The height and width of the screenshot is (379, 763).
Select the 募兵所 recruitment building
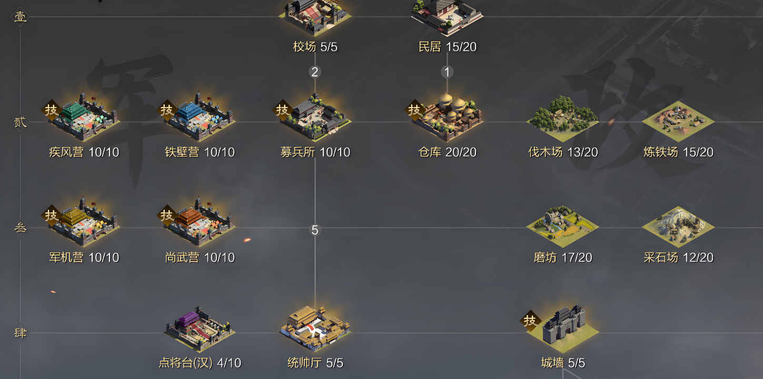(315, 119)
